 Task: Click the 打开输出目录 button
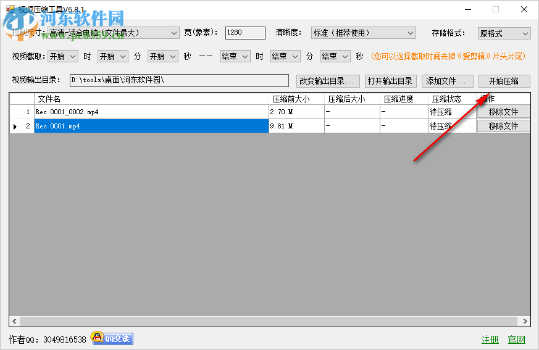pyautogui.click(x=390, y=81)
